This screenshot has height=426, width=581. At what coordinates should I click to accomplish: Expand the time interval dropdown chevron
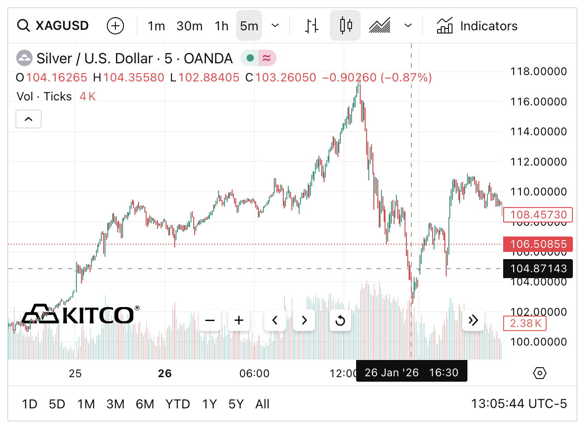pyautogui.click(x=275, y=26)
